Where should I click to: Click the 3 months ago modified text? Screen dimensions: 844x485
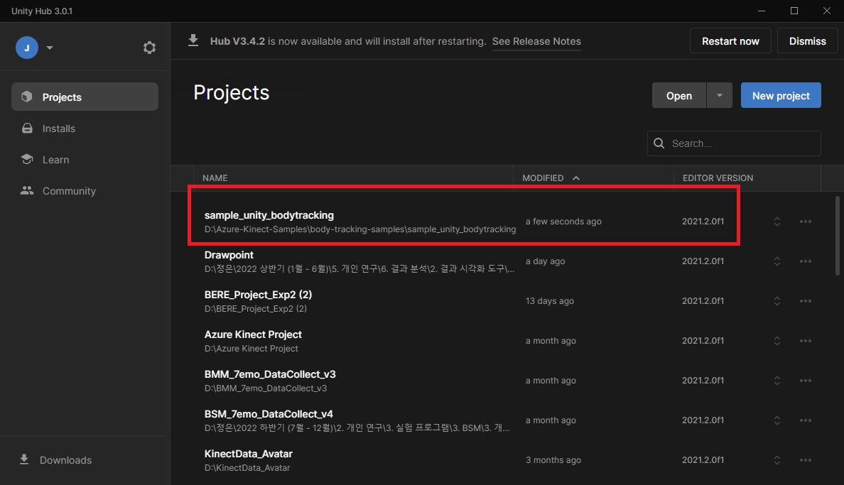553,460
